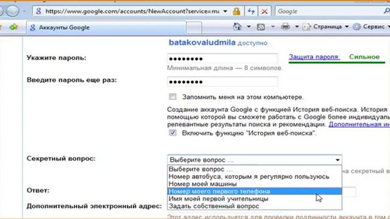
Task: Click the refresh page icon
Action: [x=251, y=11]
